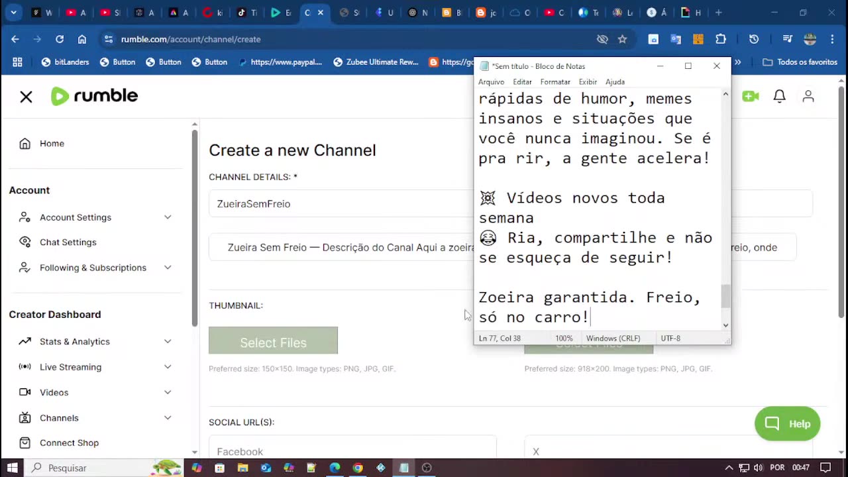
Task: Open Chrome from the taskbar
Action: point(358,468)
